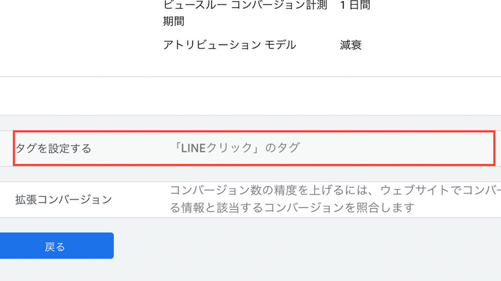Select the ビュースルー コンバージョン計測 label
This screenshot has width=501, height=281.
[246, 5]
